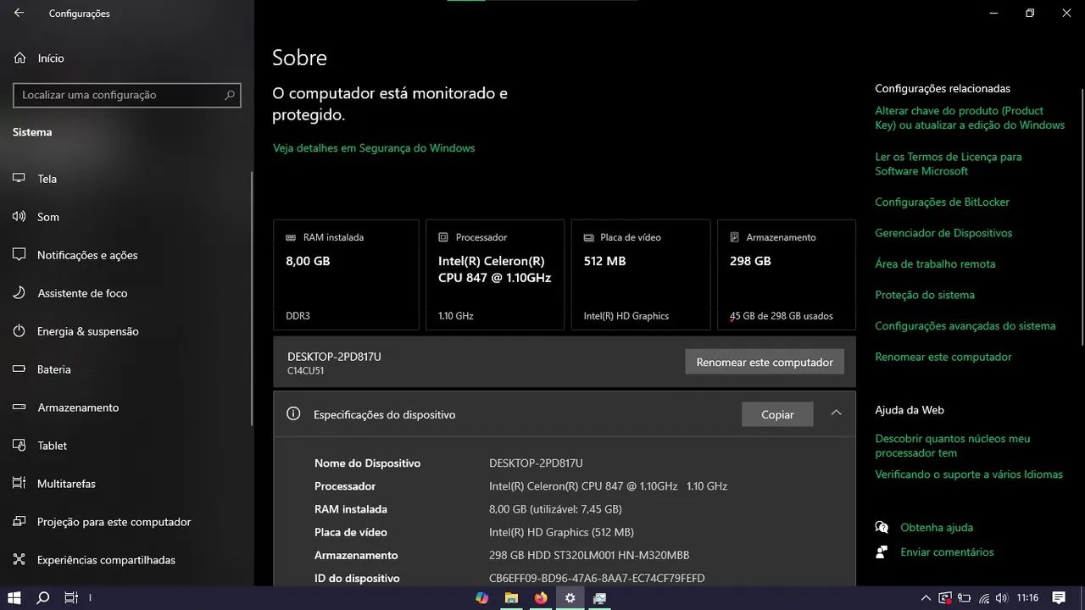Screen dimensions: 1085x610
Task: Click the search magnifier in the settings box
Action: pyautogui.click(x=229, y=95)
